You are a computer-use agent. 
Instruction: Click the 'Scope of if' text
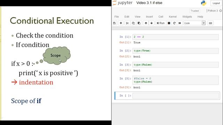(x=26, y=101)
